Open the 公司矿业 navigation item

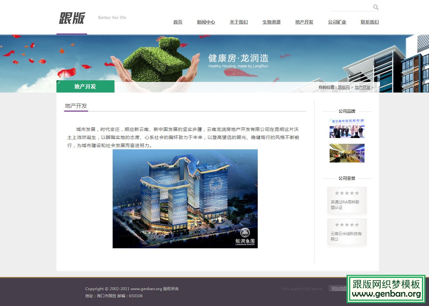coord(337,22)
